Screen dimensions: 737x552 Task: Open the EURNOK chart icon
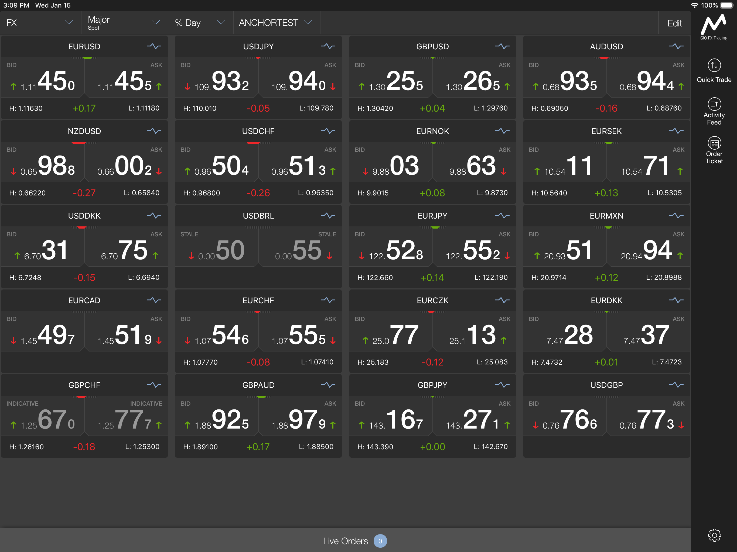pyautogui.click(x=502, y=131)
